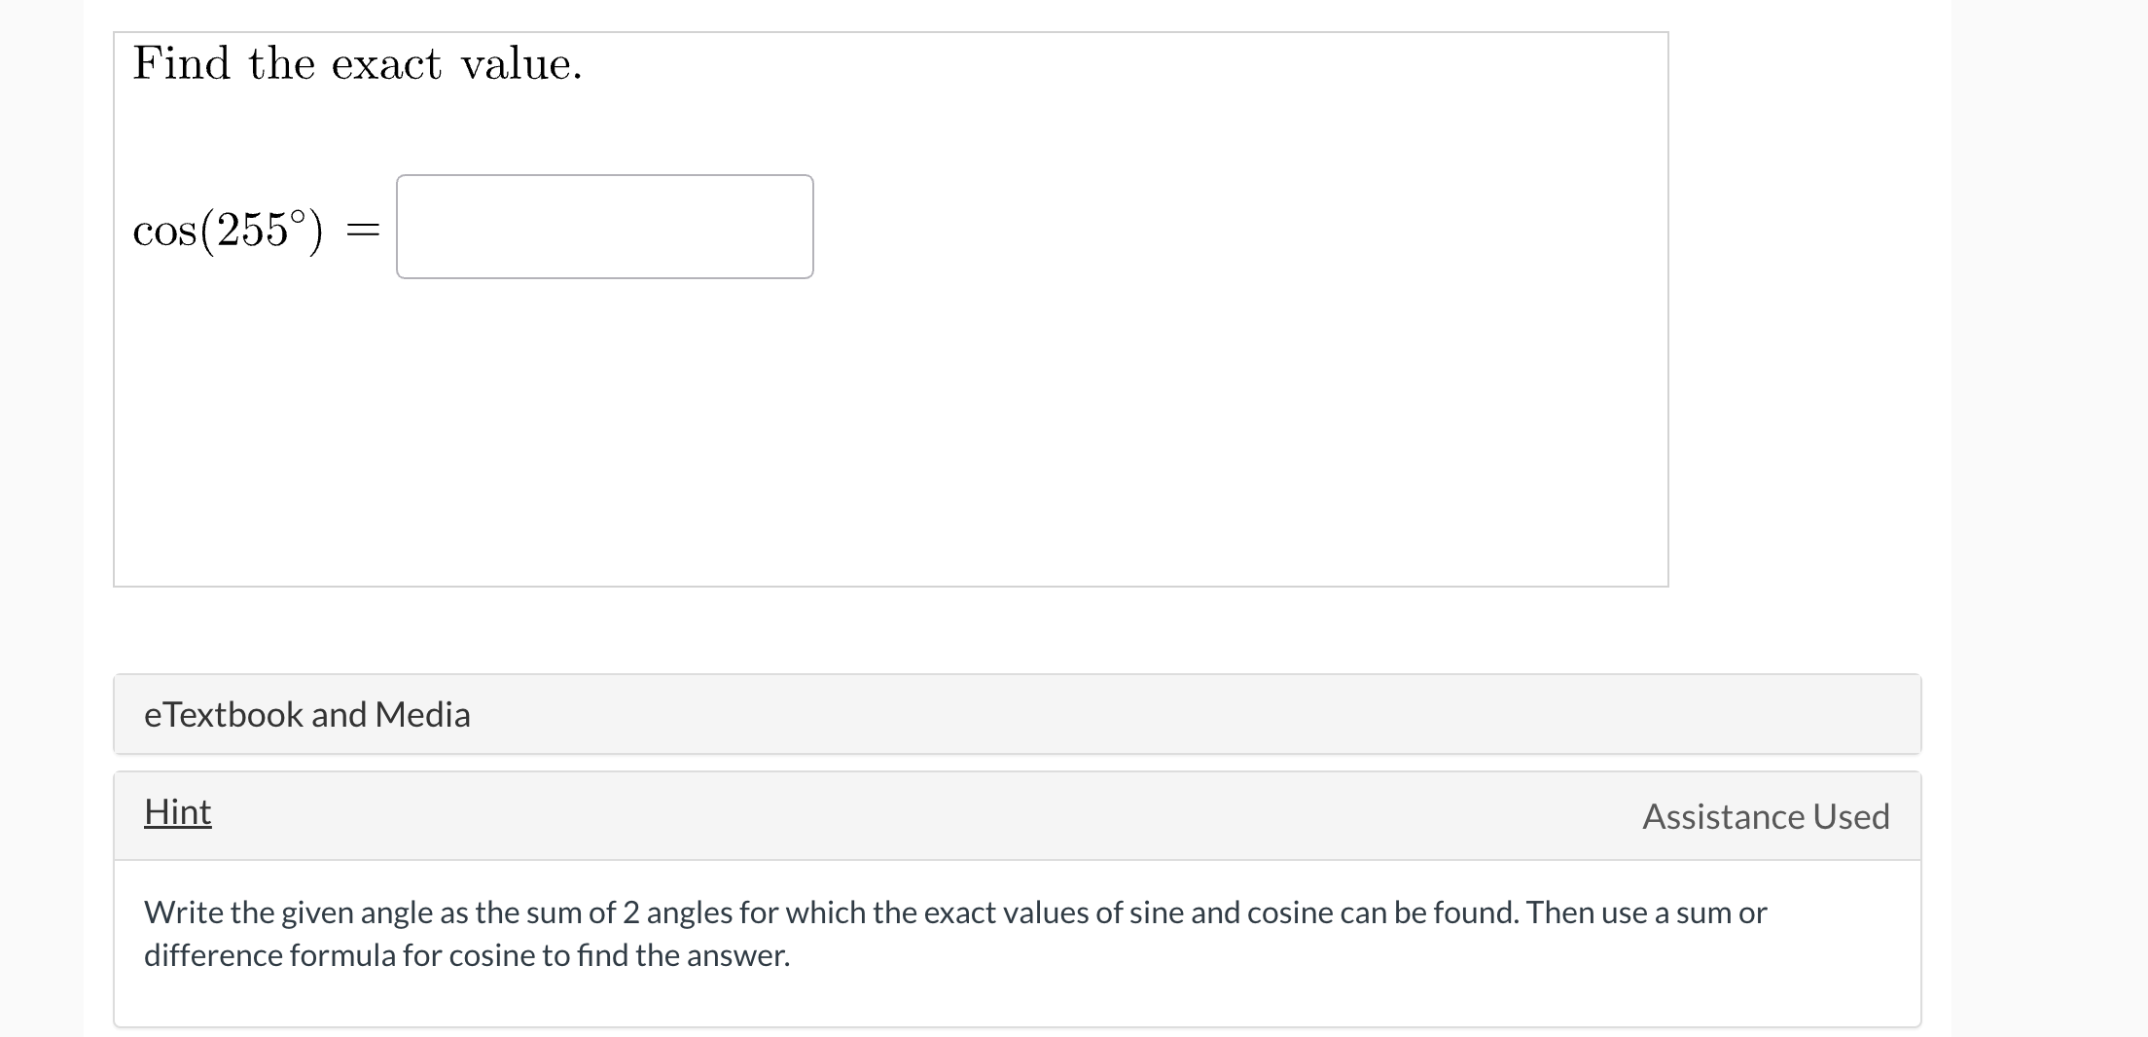Click the Find the exact value heading
2148x1037 pixels.
[x=356, y=62]
